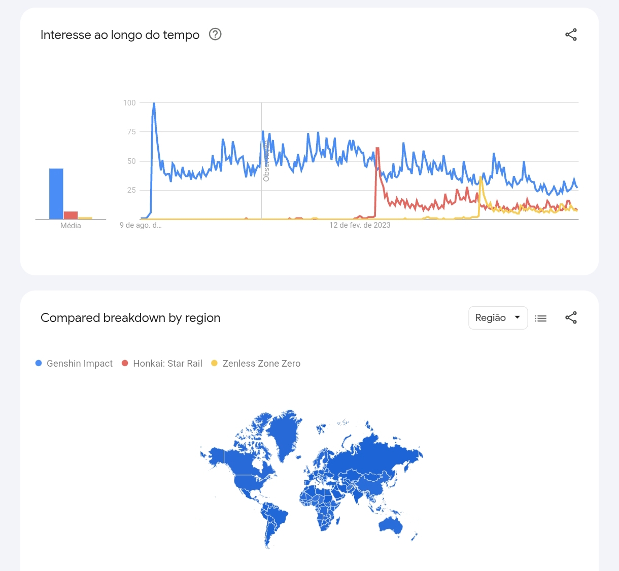Viewport: 619px width, 571px height.
Task: Click the dropdown arrow in Região selector
Action: point(517,317)
